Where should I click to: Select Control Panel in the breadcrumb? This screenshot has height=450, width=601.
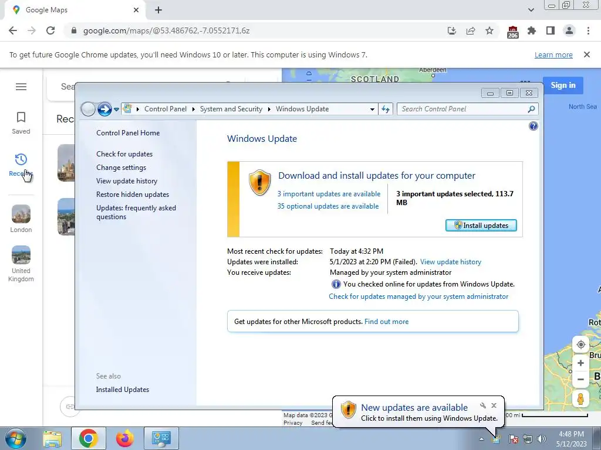click(165, 109)
